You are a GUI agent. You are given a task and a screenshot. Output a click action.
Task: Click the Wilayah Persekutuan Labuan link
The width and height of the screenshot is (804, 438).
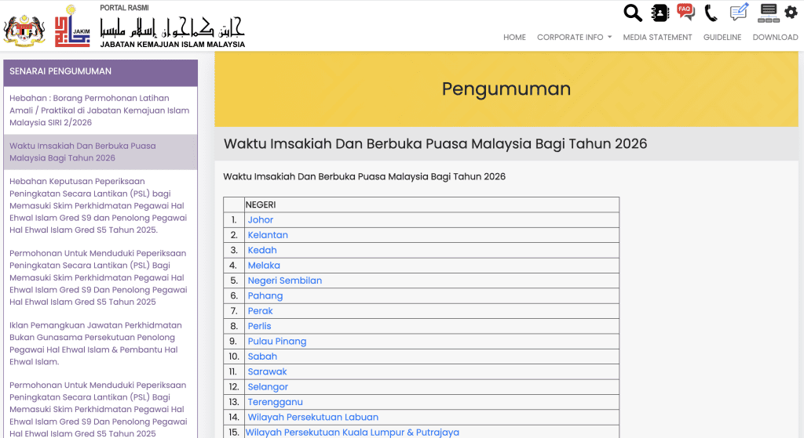pos(312,417)
